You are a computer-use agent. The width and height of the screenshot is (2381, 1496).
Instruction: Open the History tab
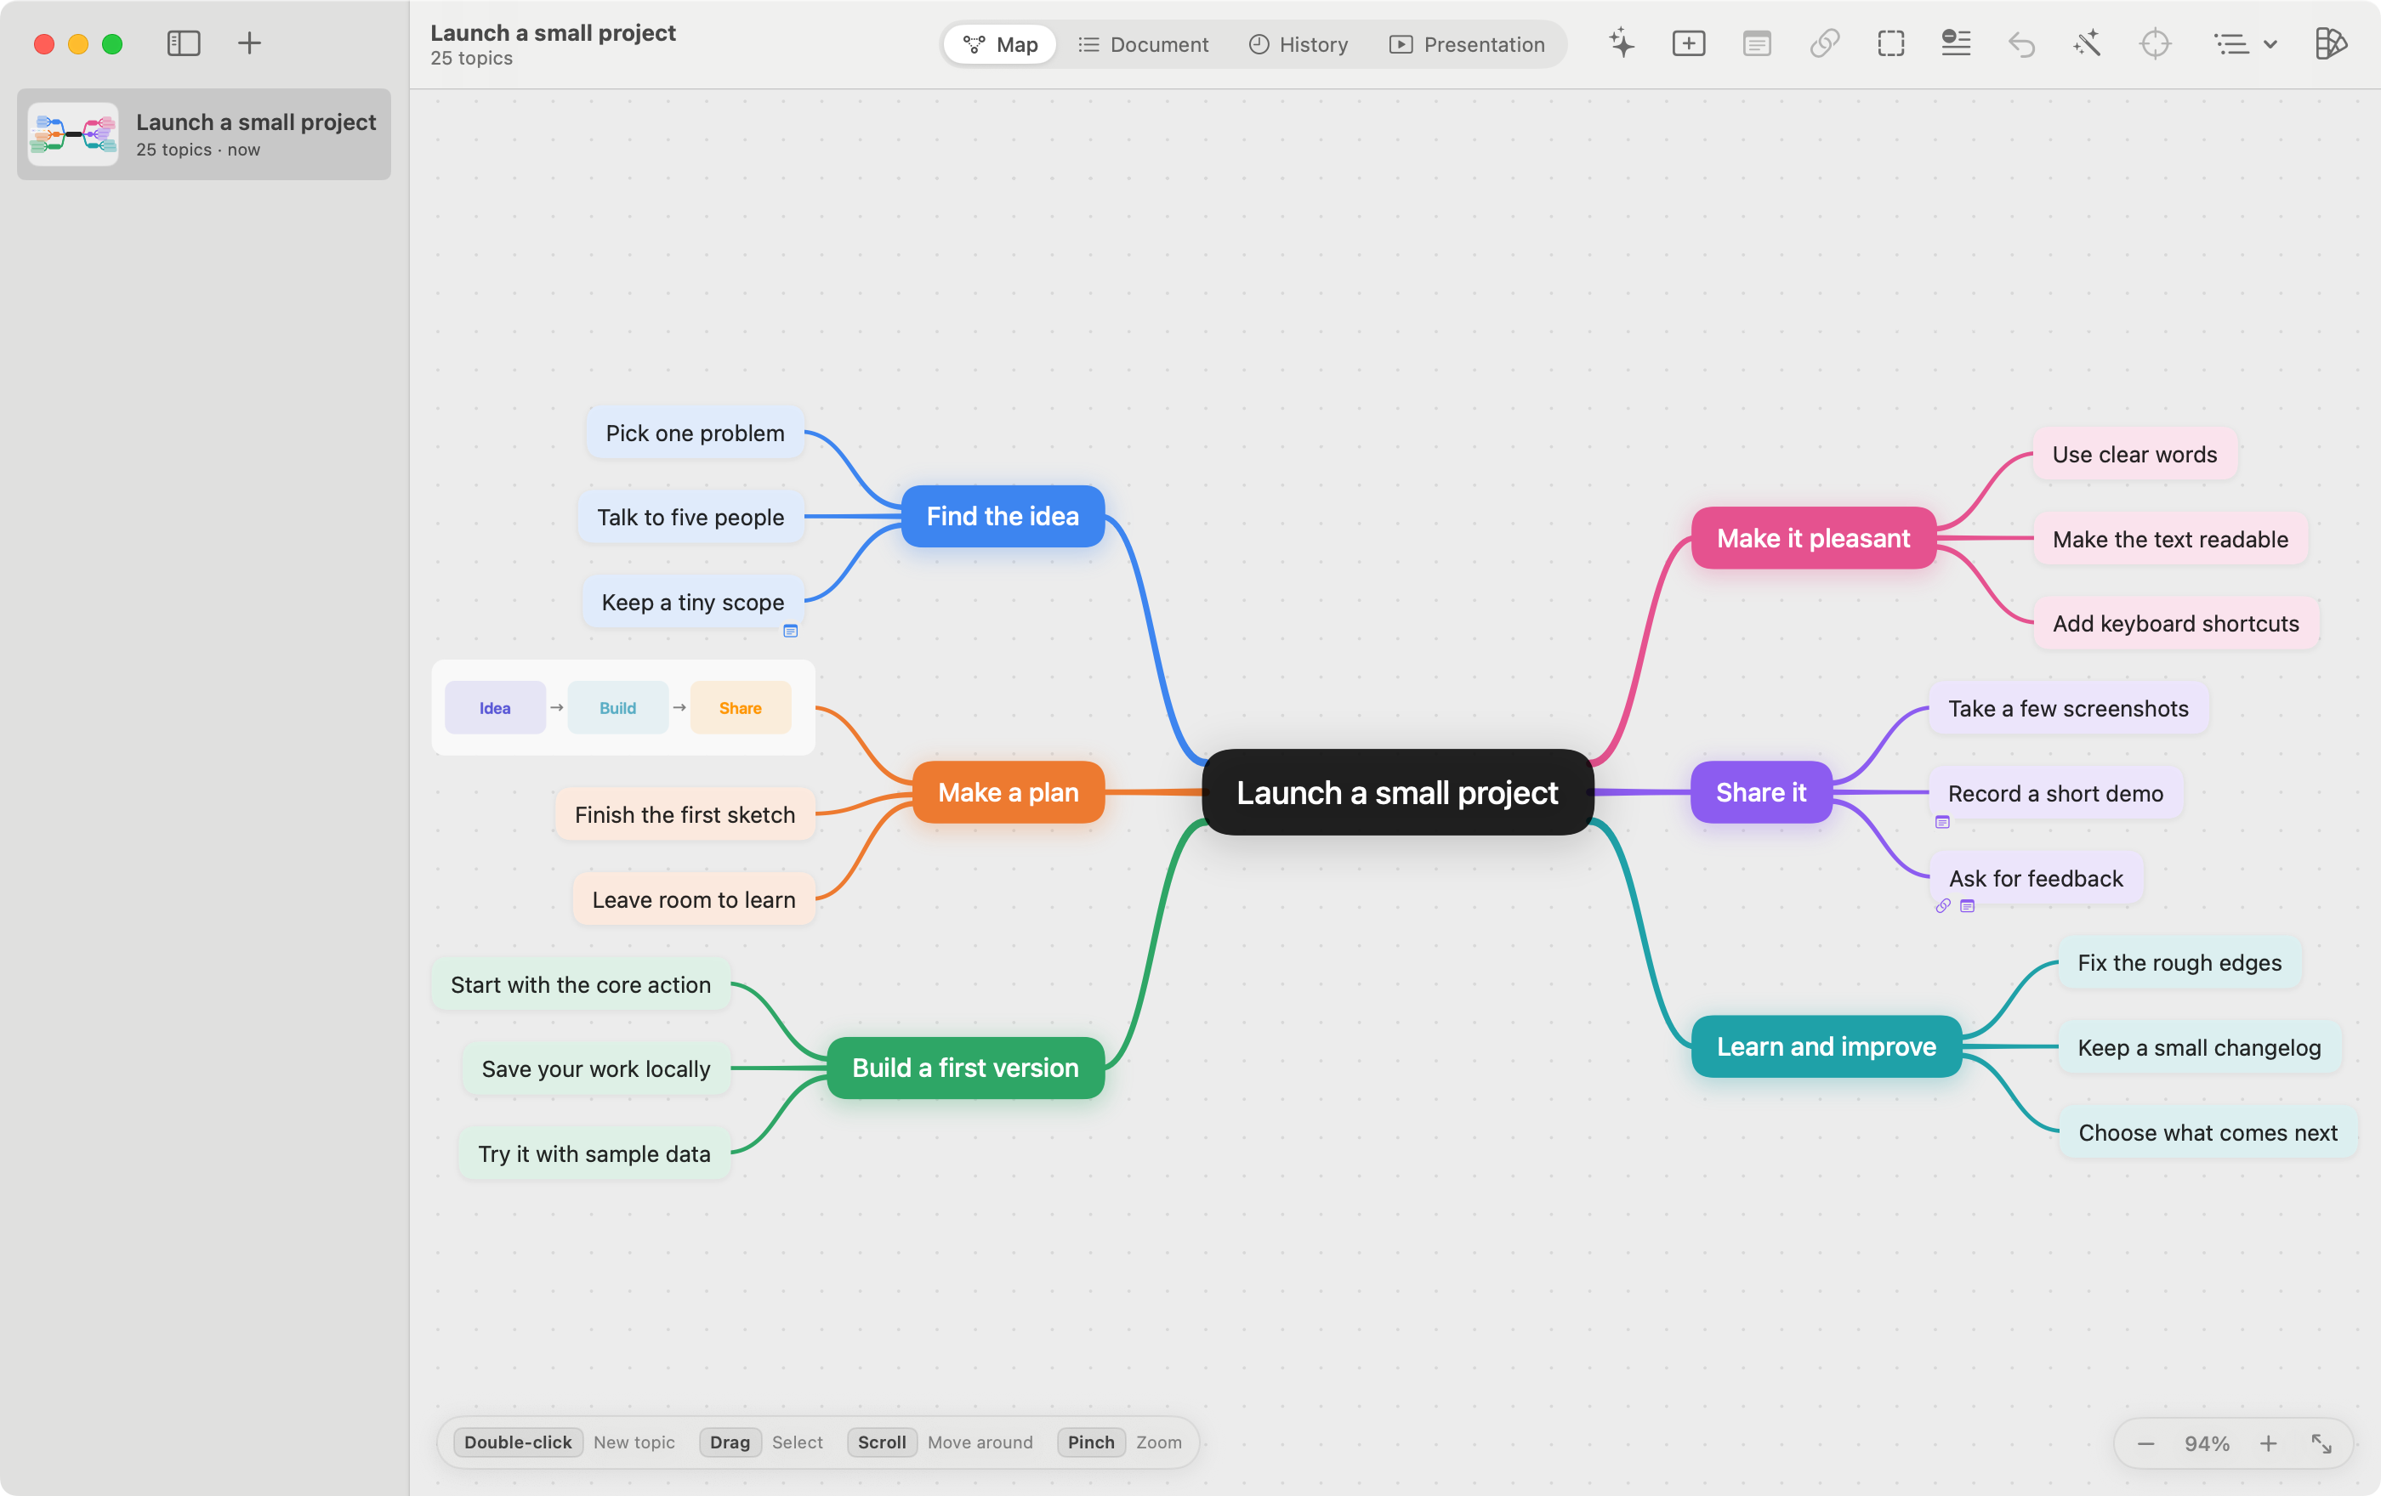(1298, 44)
